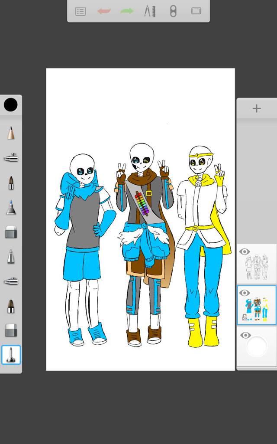Screen dimensions: 277x444
Task: Hide the selected color layer
Action: 245,293
